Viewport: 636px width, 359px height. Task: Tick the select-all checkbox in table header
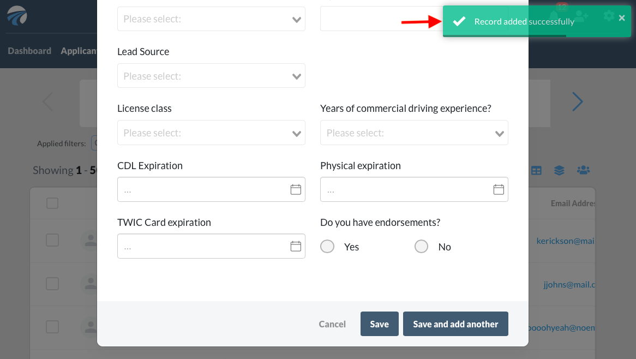pyautogui.click(x=52, y=204)
